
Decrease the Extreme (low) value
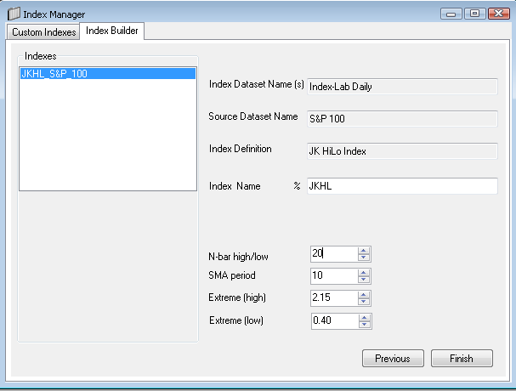click(x=364, y=325)
